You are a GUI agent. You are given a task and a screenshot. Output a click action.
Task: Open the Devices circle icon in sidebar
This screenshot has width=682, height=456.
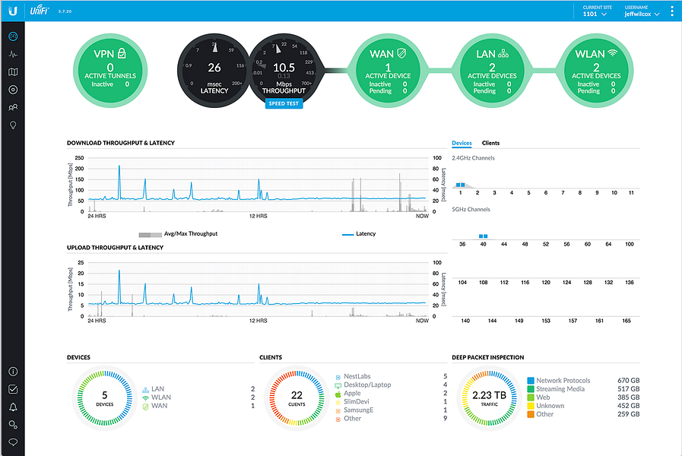(13, 90)
